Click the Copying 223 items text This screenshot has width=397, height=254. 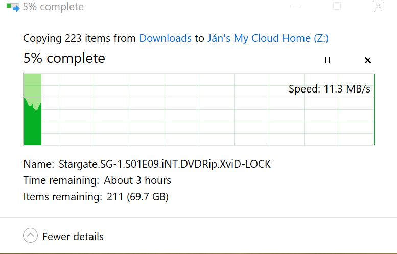[x=79, y=38]
